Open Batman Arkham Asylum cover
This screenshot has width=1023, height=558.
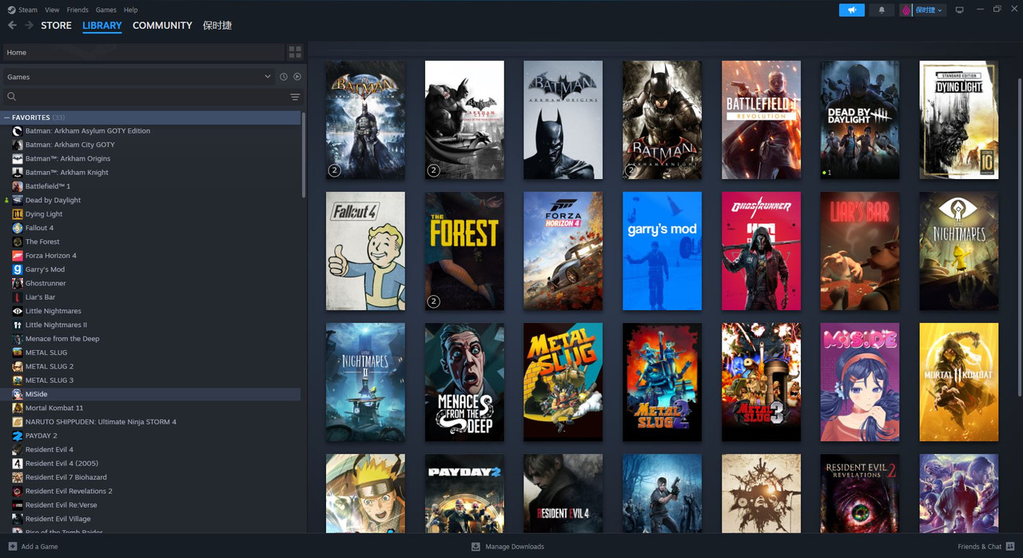[x=365, y=120]
